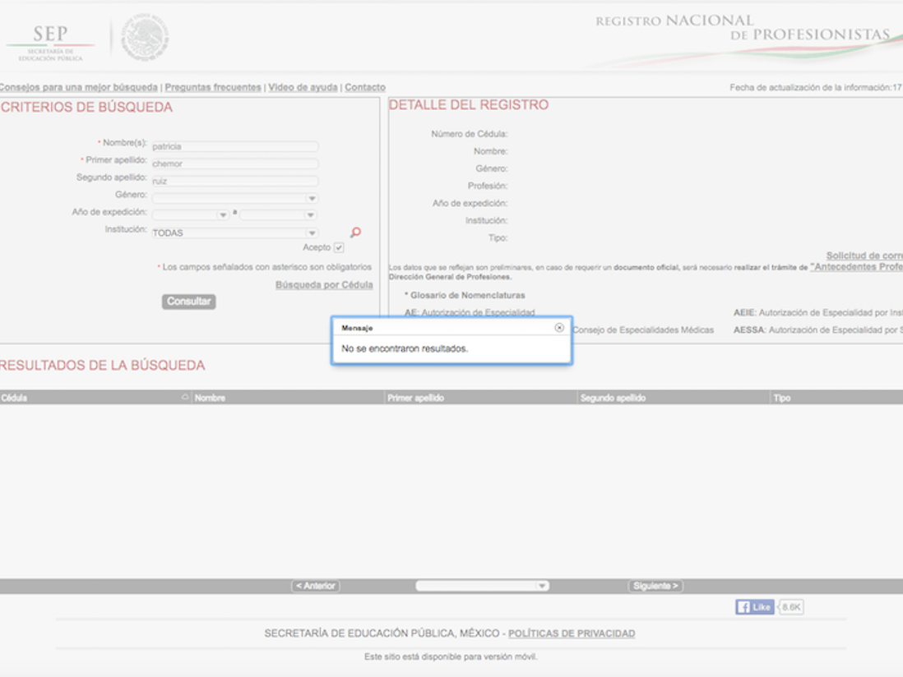Image resolution: width=903 pixels, height=677 pixels.
Task: Open Preguntas frecuentes link
Action: click(x=213, y=87)
